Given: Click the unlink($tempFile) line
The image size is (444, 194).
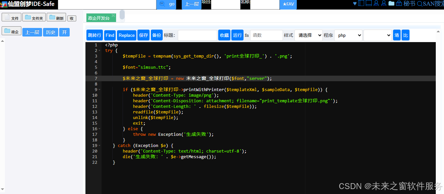Looking at the screenshot, I should pyautogui.click(x=155, y=118).
